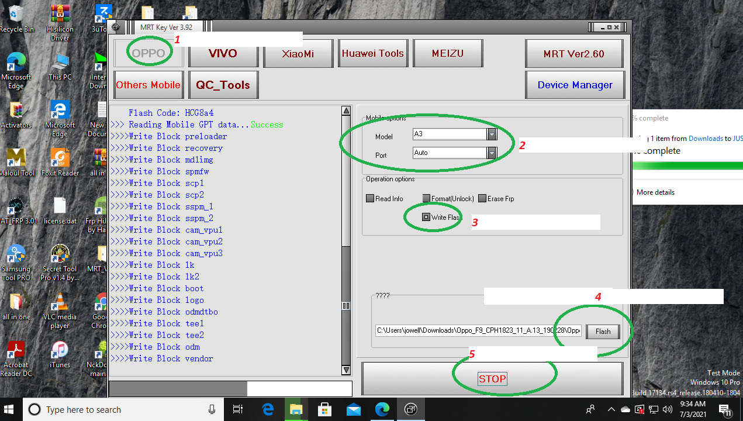This screenshot has height=421, width=743.
Task: Open the Port dropdown arrow
Action: (492, 153)
